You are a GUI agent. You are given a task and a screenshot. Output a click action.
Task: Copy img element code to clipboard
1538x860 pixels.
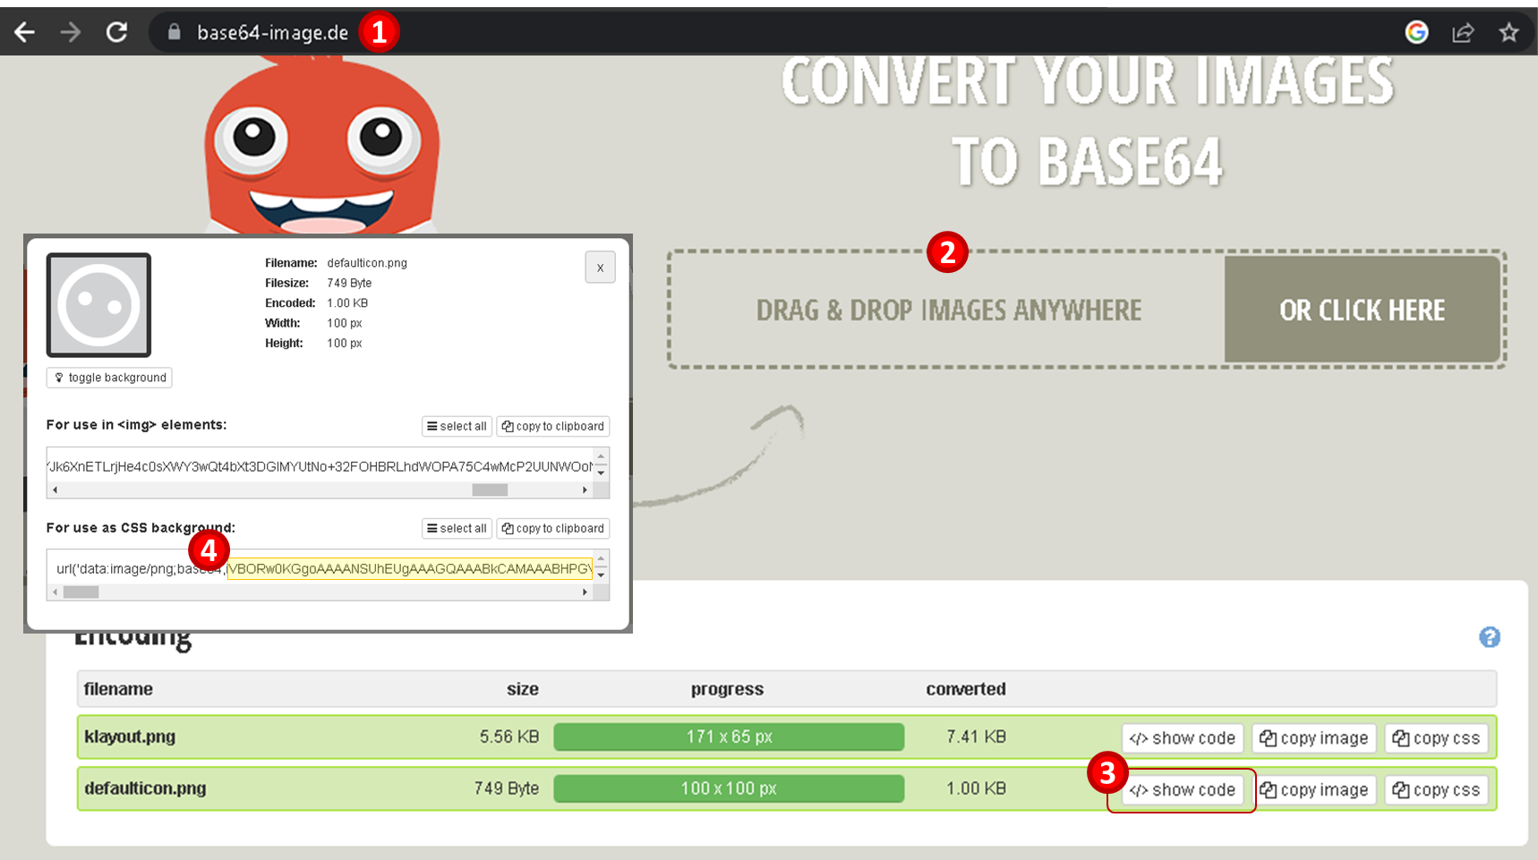[x=552, y=426]
